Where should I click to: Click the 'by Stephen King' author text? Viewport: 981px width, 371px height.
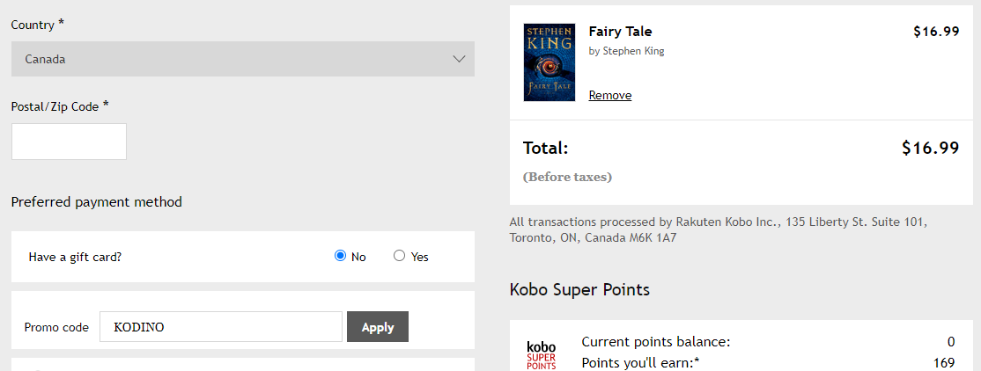point(626,51)
